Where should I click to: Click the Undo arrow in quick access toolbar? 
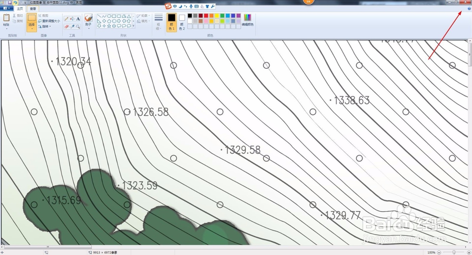pyautogui.click(x=15, y=2)
